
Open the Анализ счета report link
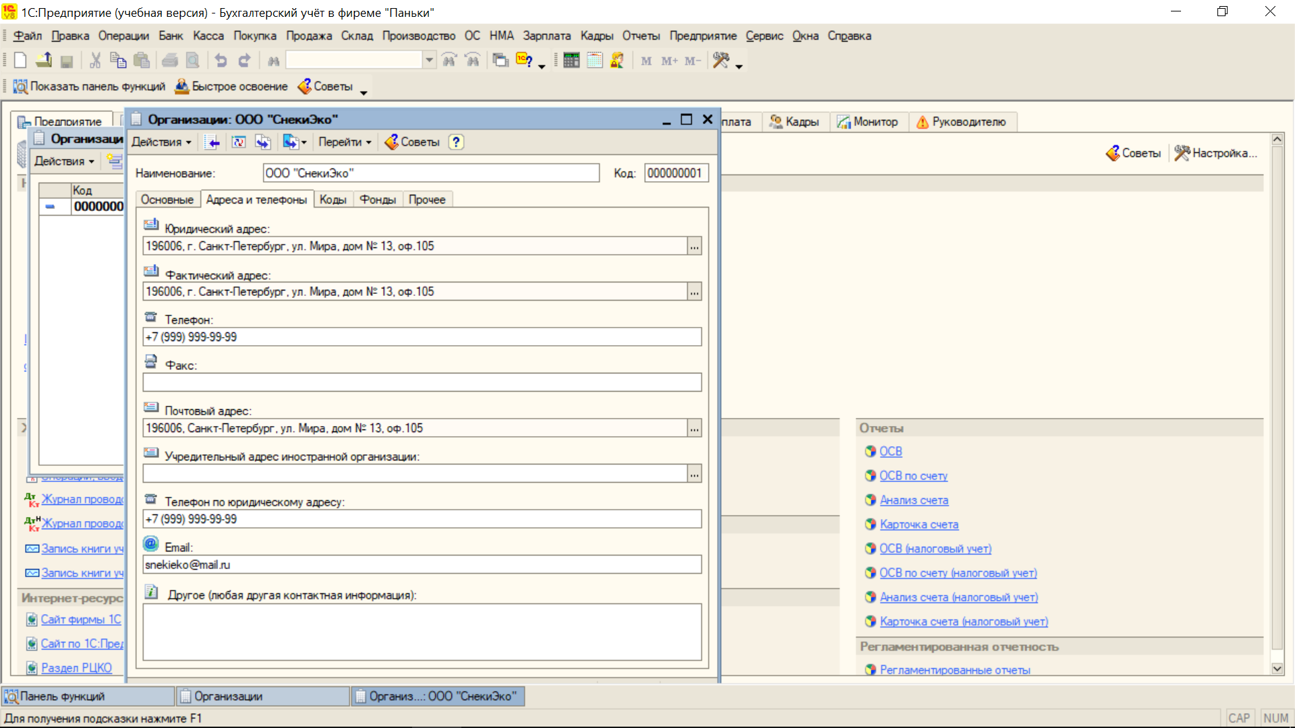click(914, 500)
